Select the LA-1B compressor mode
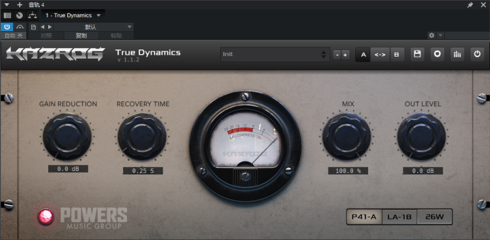490x240 pixels. click(x=399, y=217)
